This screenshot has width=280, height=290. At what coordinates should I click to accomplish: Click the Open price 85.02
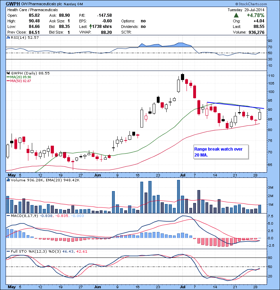click(x=34, y=15)
